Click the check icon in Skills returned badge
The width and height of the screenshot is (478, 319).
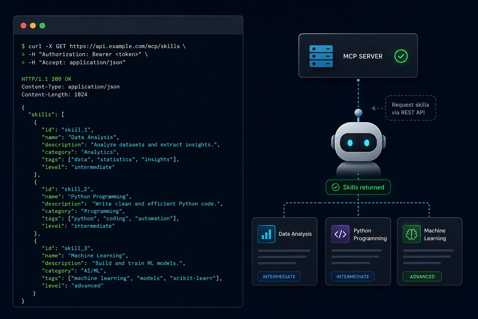[x=335, y=187]
